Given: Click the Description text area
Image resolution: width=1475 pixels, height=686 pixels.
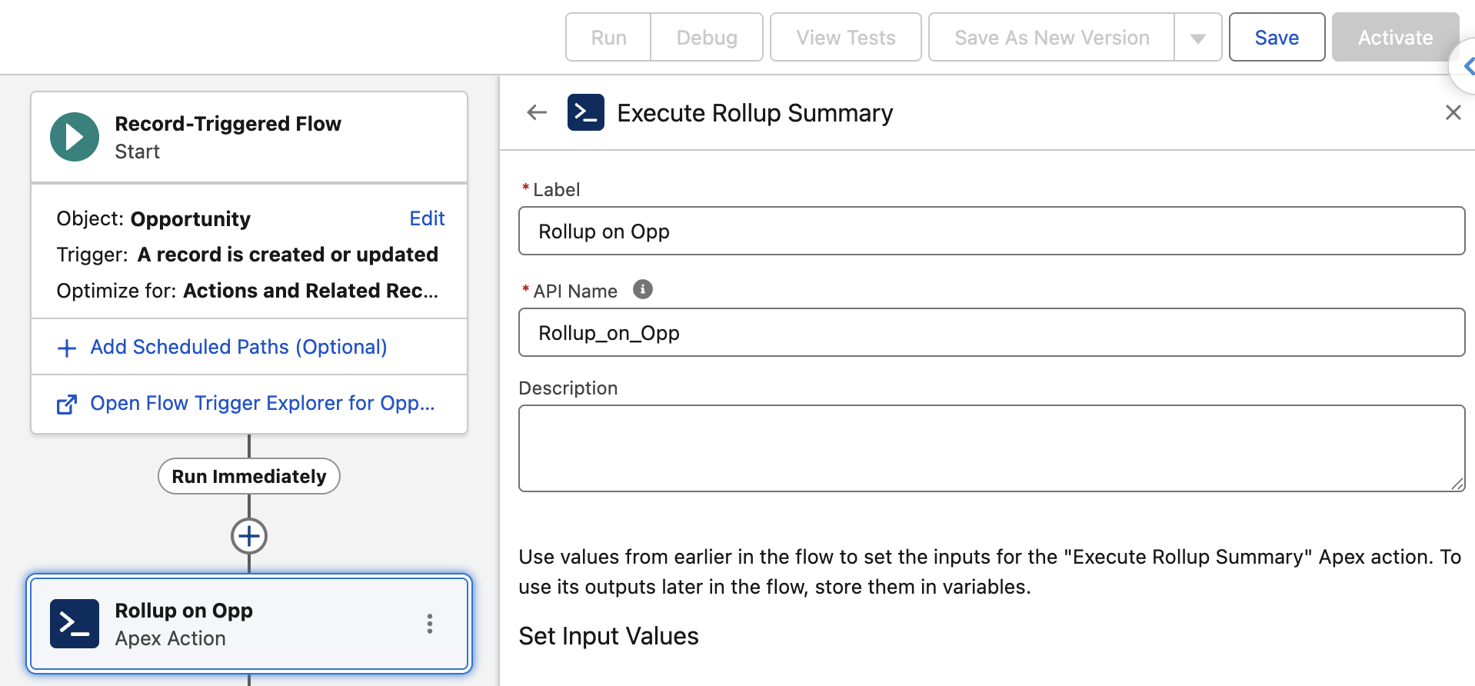Looking at the screenshot, I should pyautogui.click(x=991, y=448).
